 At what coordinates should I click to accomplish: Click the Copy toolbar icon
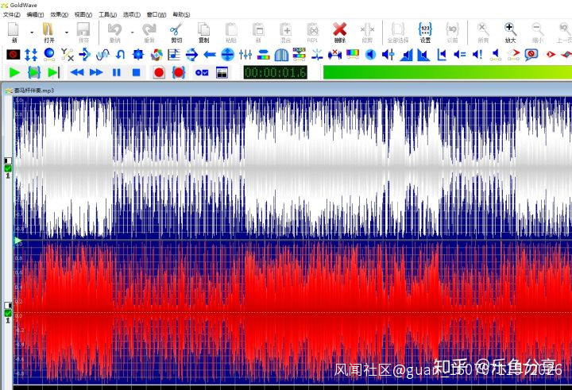pyautogui.click(x=204, y=32)
